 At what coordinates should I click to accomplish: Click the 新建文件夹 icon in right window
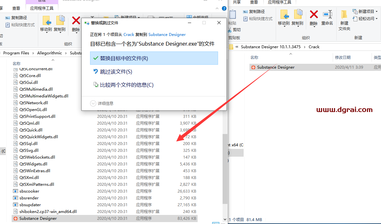[344, 15]
